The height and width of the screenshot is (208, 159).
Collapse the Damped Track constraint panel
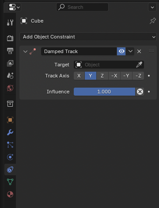25,51
